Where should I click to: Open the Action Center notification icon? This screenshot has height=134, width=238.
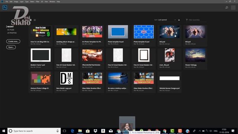(233, 131)
